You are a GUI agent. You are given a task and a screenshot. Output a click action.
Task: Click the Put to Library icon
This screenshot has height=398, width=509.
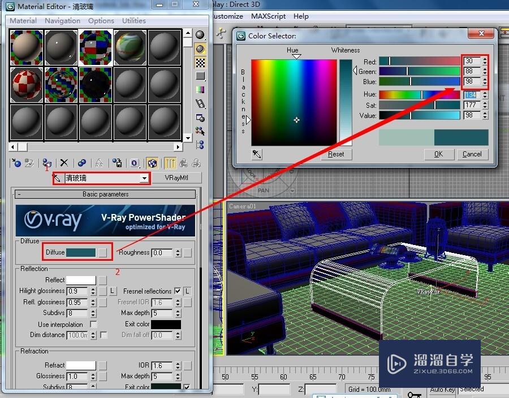117,163
